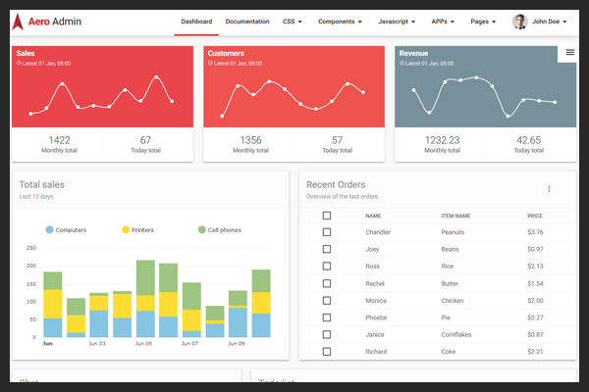Click Revenue monthly total 1232.23
The image size is (589, 392).
[x=442, y=140]
